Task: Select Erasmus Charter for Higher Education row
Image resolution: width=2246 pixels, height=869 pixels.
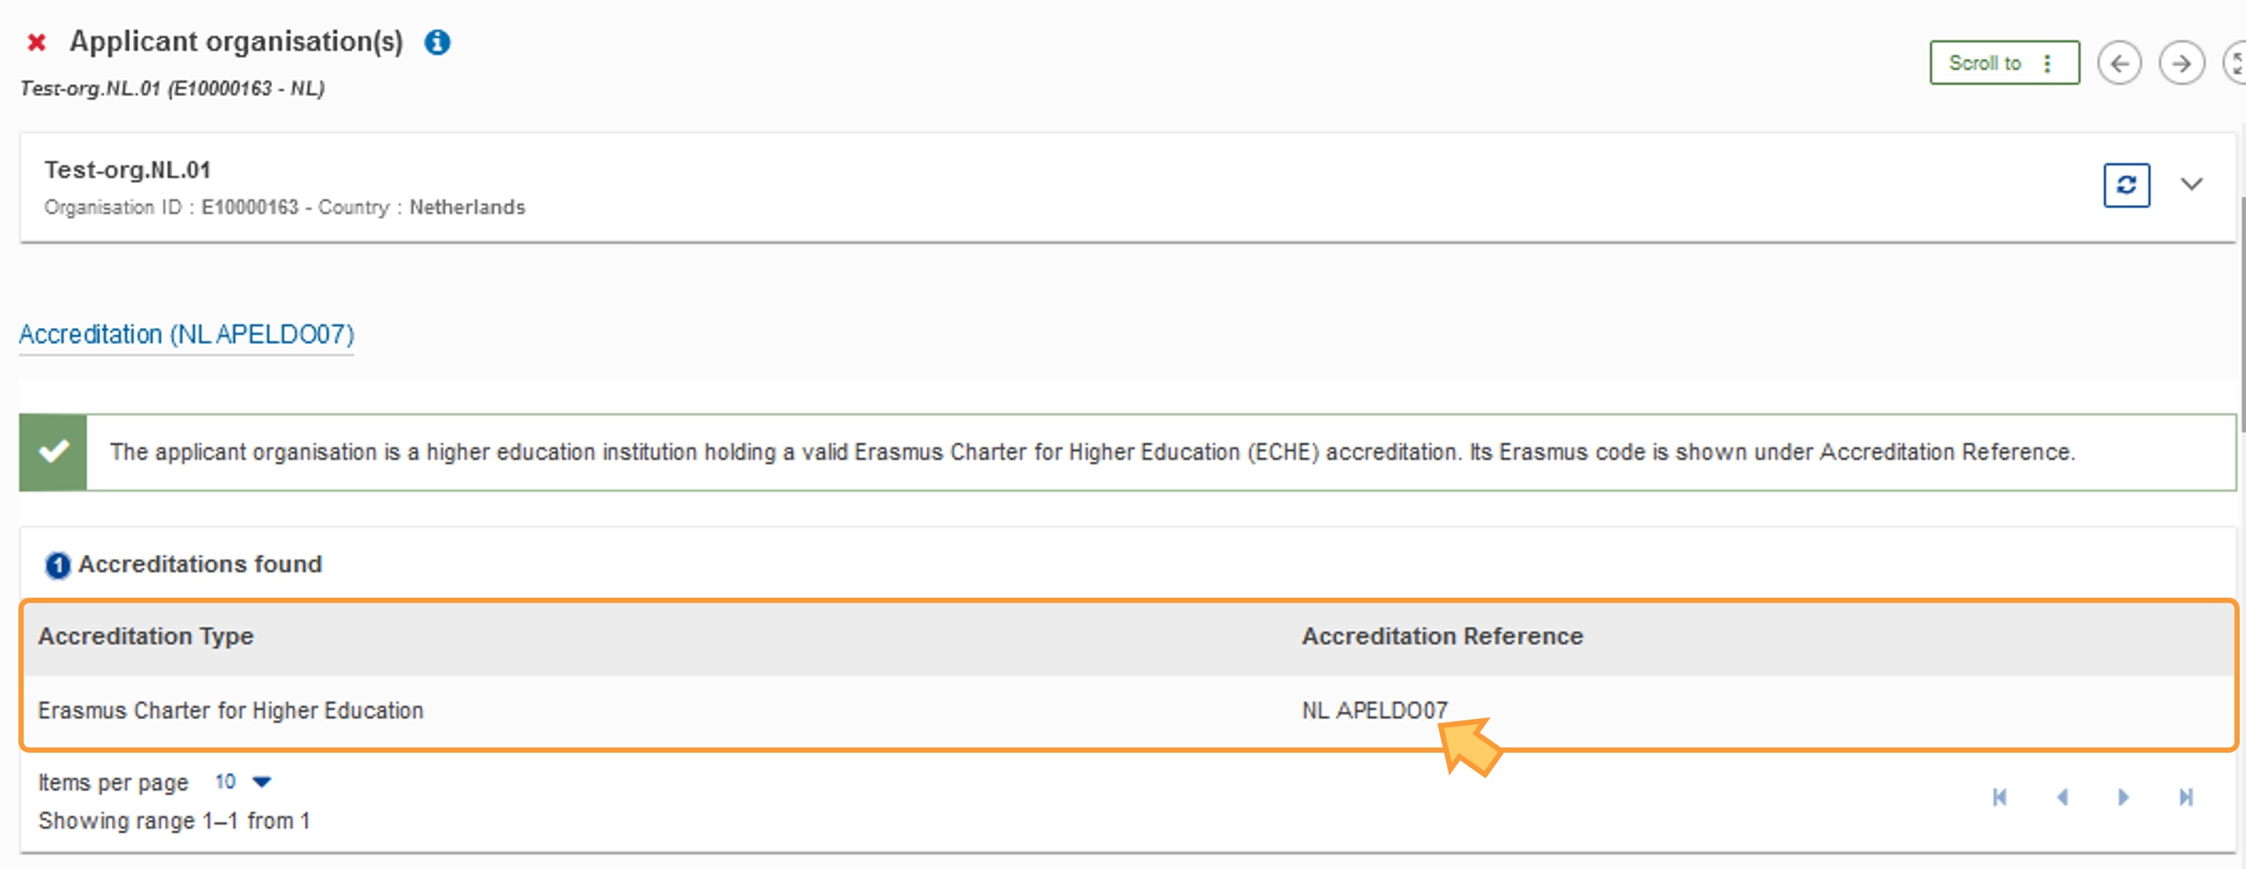Action: click(1129, 711)
